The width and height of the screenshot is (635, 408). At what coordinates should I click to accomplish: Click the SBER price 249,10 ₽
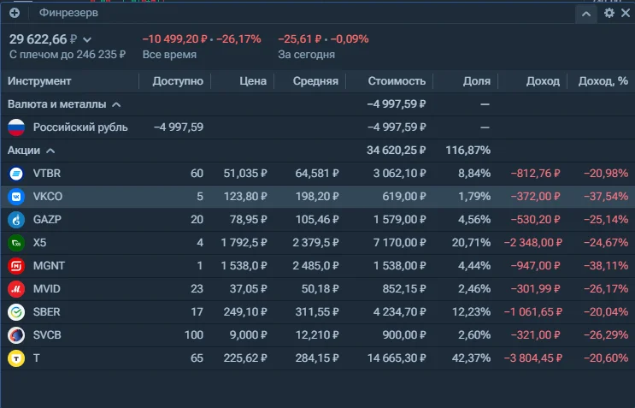click(x=245, y=312)
